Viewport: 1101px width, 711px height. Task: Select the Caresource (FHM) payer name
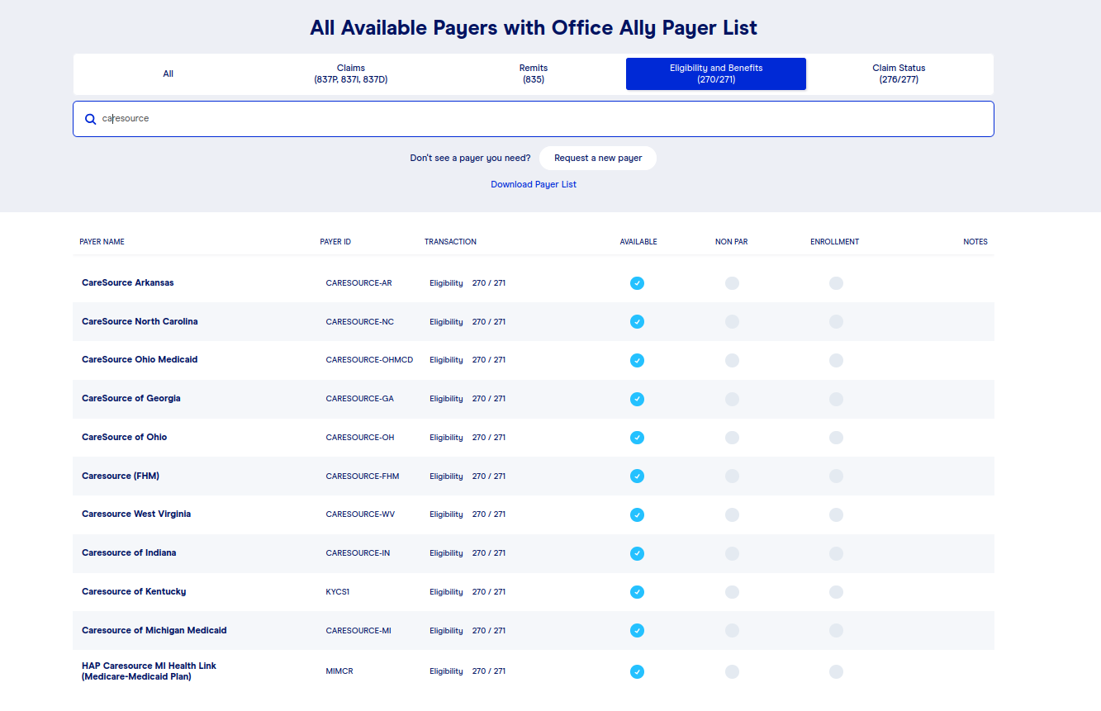tap(121, 476)
